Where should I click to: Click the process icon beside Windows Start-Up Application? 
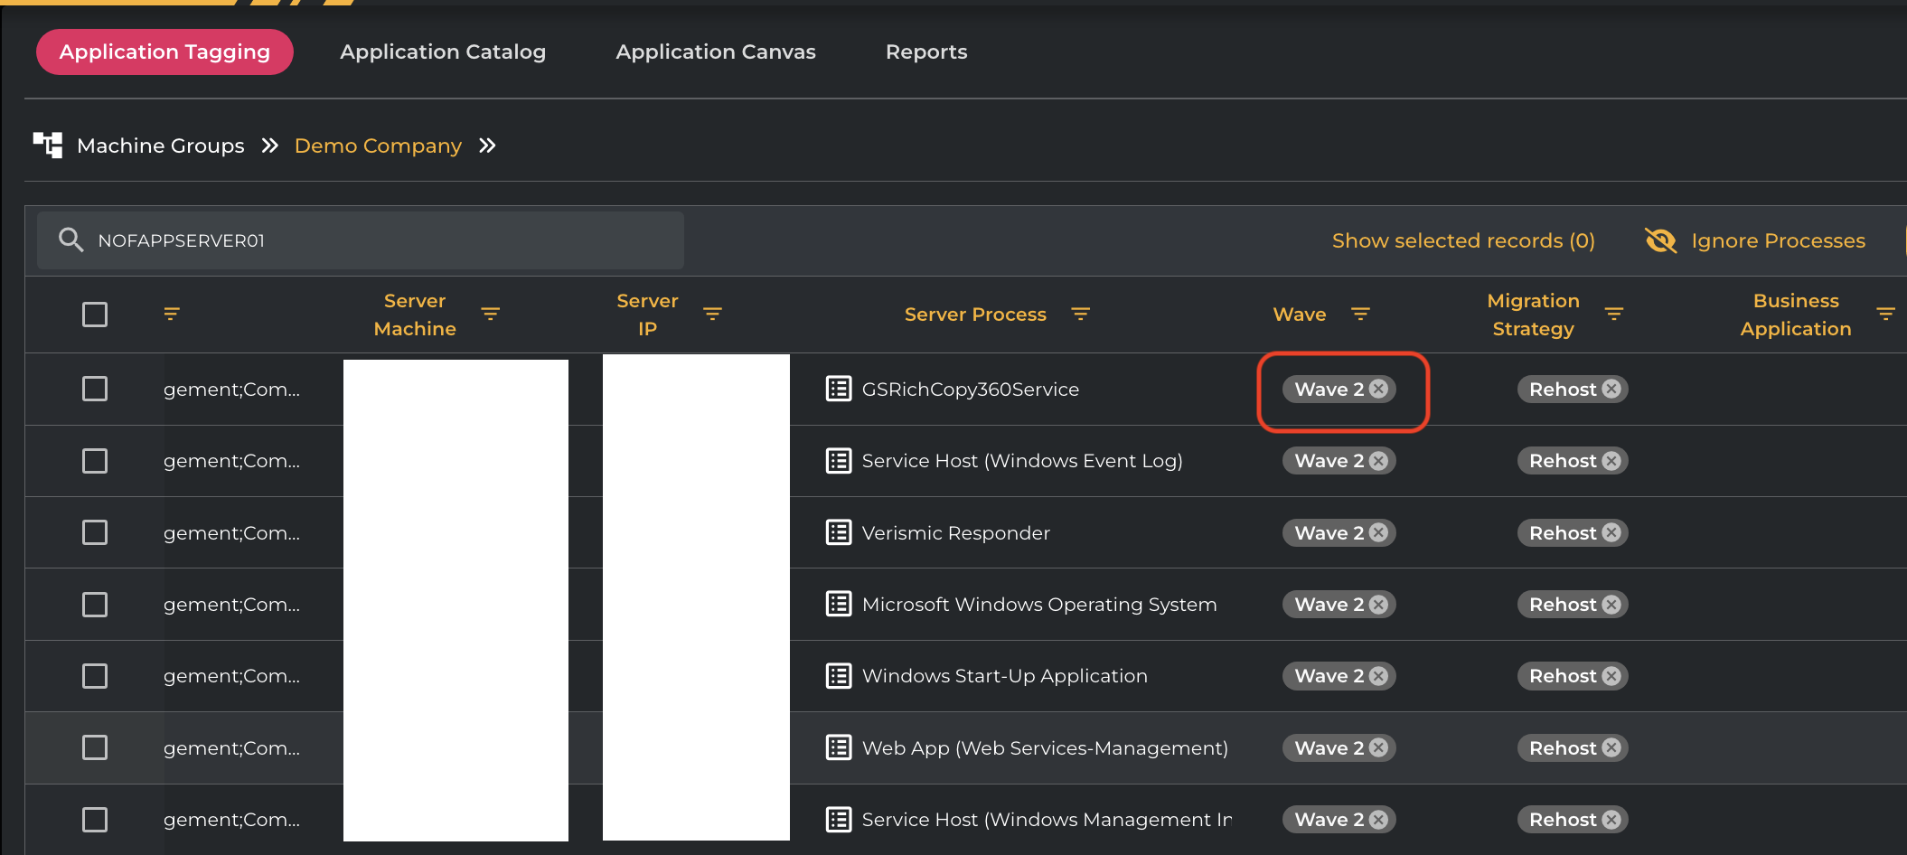pyautogui.click(x=839, y=676)
